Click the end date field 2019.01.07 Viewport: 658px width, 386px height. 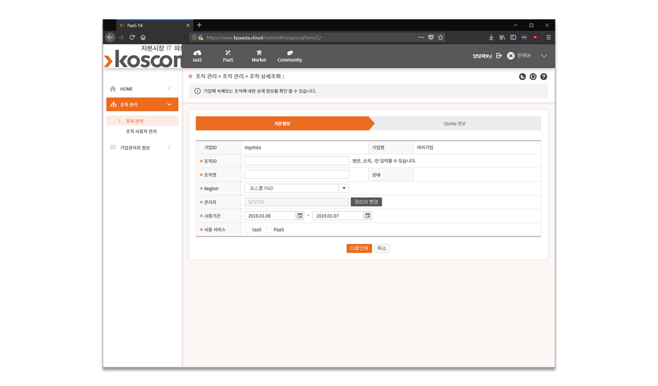(338, 216)
